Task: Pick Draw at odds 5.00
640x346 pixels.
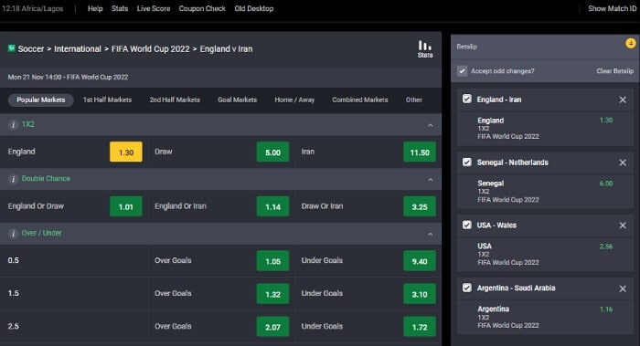Action: point(272,152)
